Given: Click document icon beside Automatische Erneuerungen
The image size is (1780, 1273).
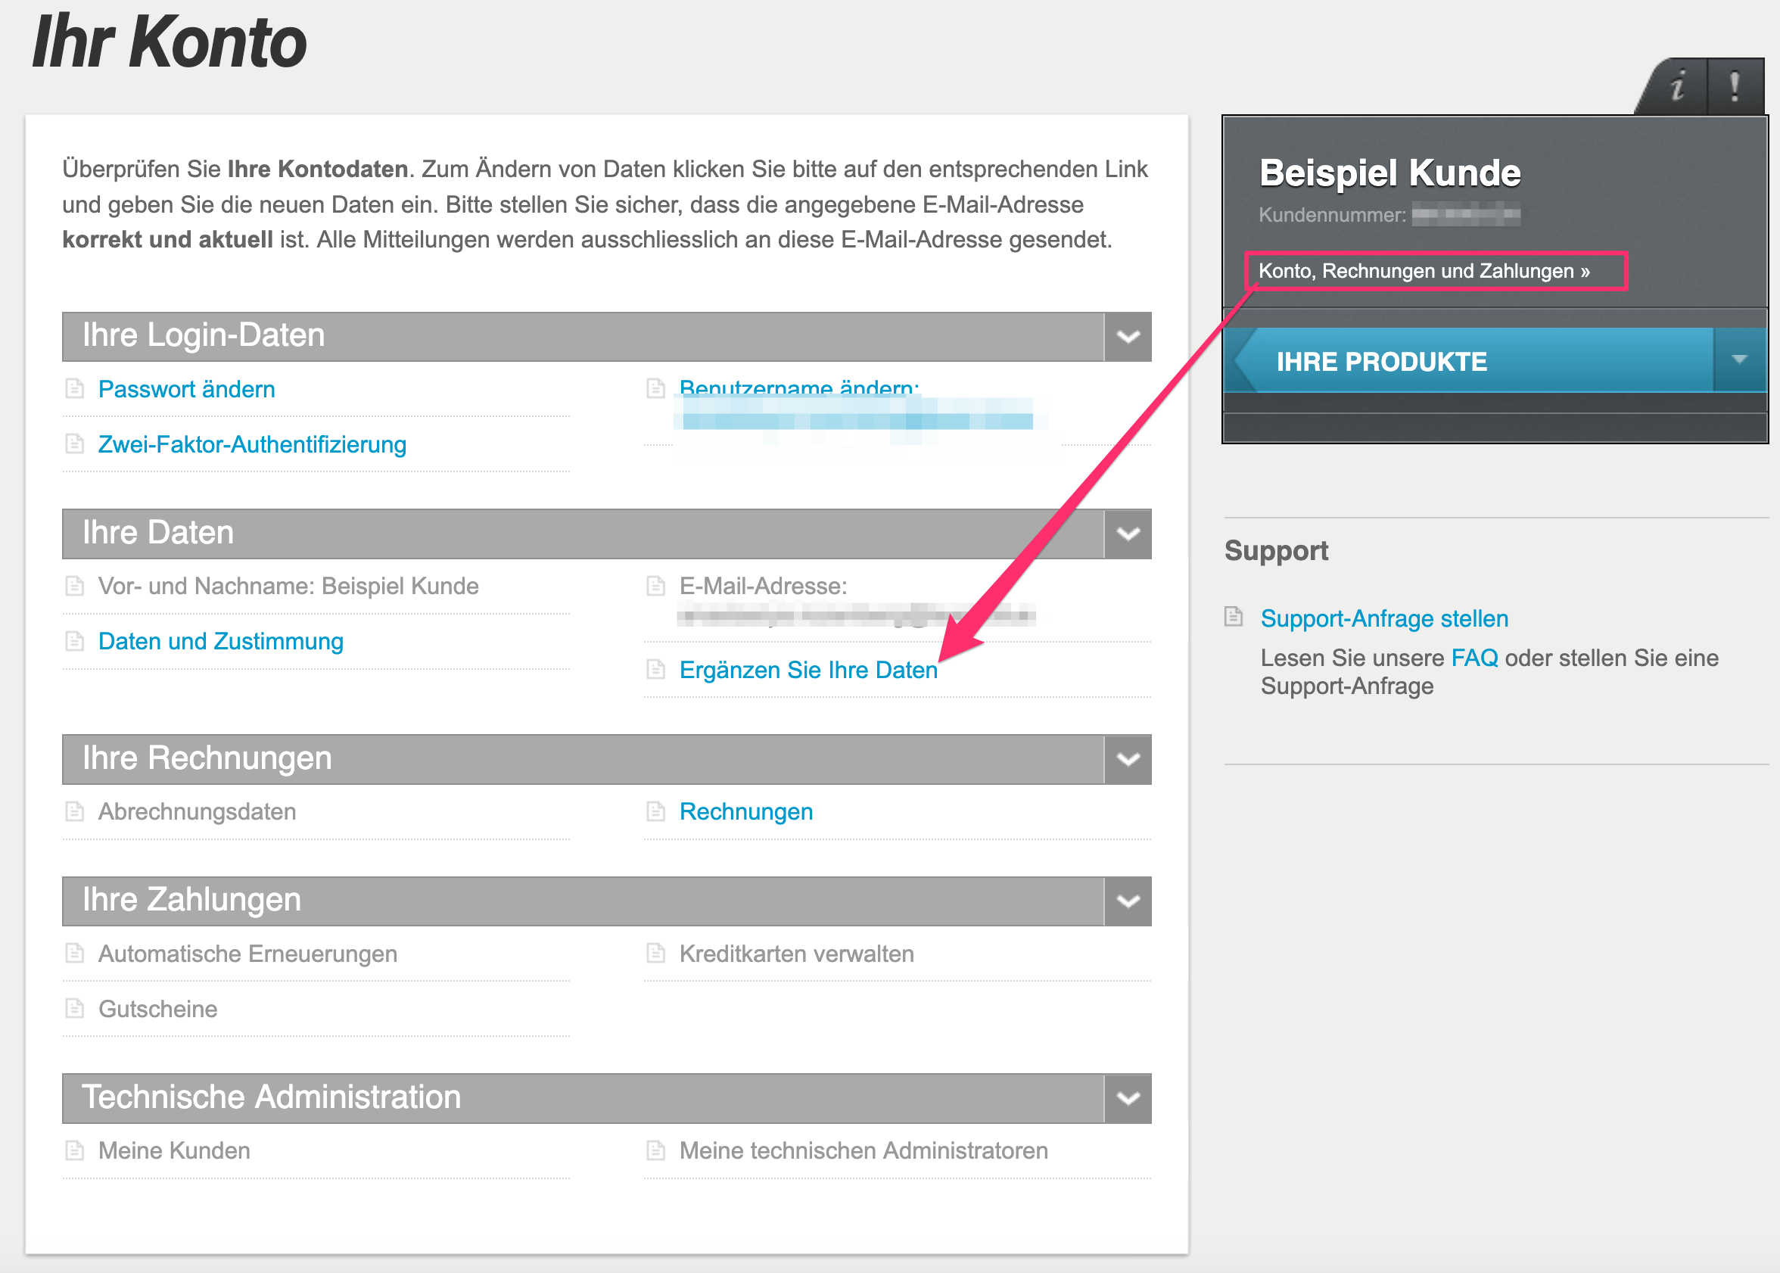Looking at the screenshot, I should coord(74,953).
